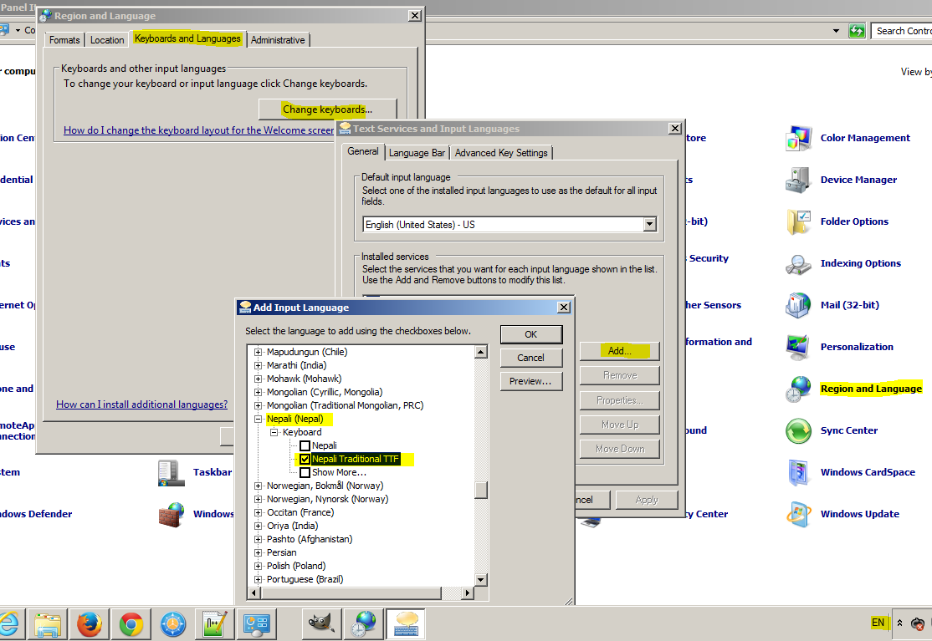Switch to Text Services keyboard taskbar icon
932x641 pixels.
pos(406,624)
